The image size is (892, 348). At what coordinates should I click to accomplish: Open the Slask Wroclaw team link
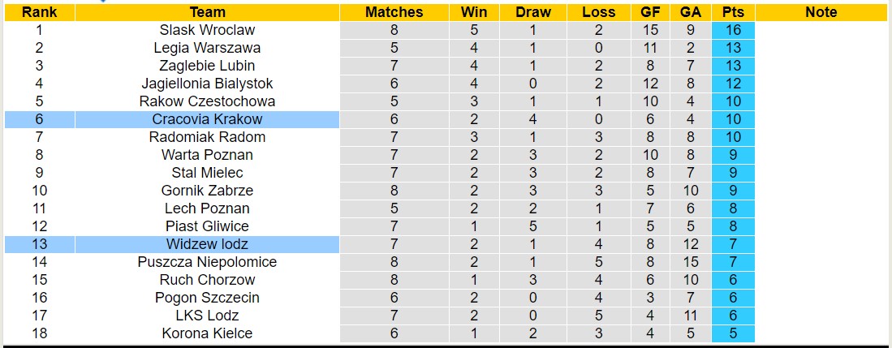tap(207, 30)
